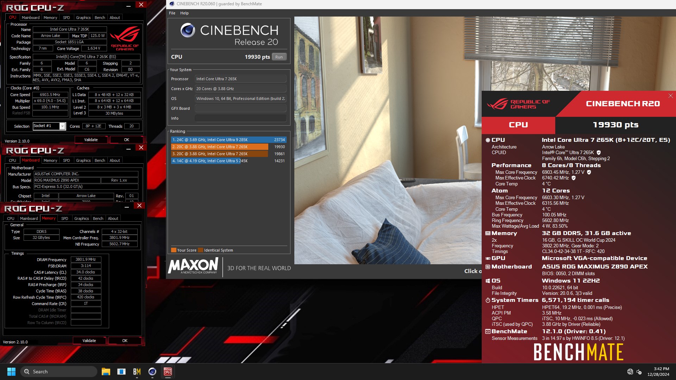Screen dimensions: 676x380
Task: Click the DRAM Frequency value 3801.9 MHz
Action: click(x=86, y=259)
